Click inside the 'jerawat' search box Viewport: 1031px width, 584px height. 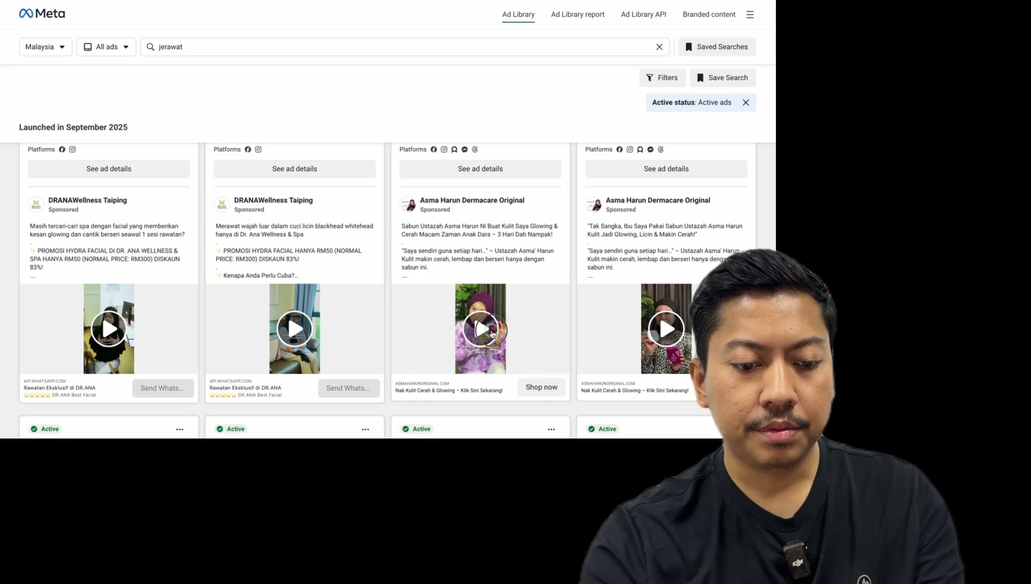coord(405,47)
